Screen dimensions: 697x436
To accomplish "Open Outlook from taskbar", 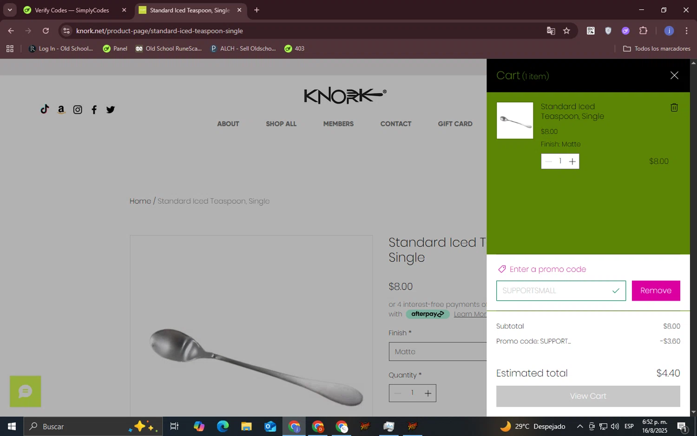I will [270, 426].
